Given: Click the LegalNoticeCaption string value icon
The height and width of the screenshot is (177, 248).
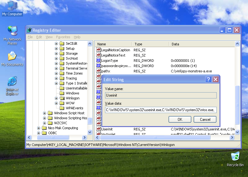Looking at the screenshot, I should pyautogui.click(x=98, y=50).
